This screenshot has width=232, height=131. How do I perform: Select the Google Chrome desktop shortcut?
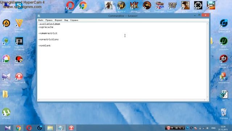click(x=83, y=7)
